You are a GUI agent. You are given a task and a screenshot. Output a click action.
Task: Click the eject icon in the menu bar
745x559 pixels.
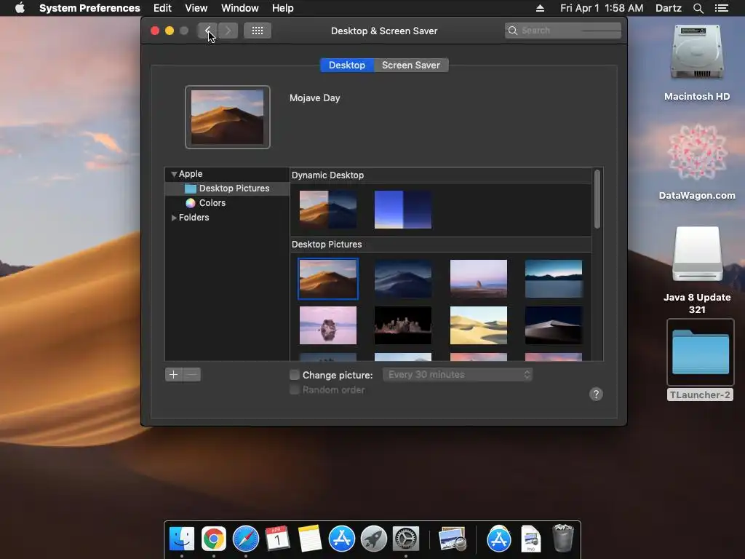(540, 8)
